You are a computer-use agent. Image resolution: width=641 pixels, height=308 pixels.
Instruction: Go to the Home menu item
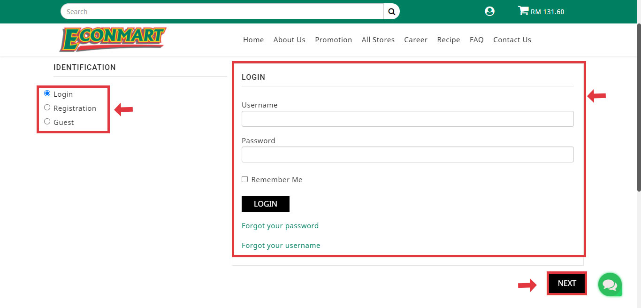coord(253,40)
